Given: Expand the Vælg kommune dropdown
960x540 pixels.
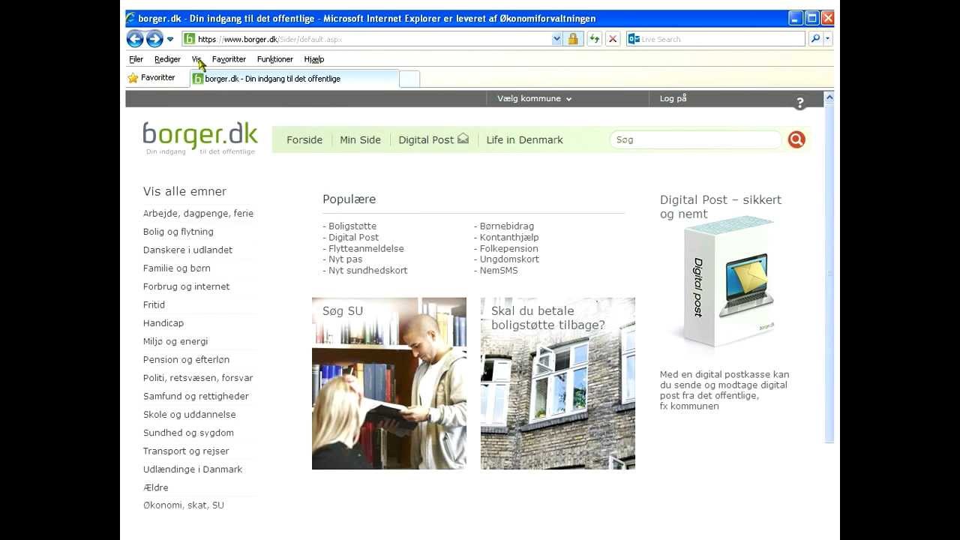Looking at the screenshot, I should (x=534, y=98).
